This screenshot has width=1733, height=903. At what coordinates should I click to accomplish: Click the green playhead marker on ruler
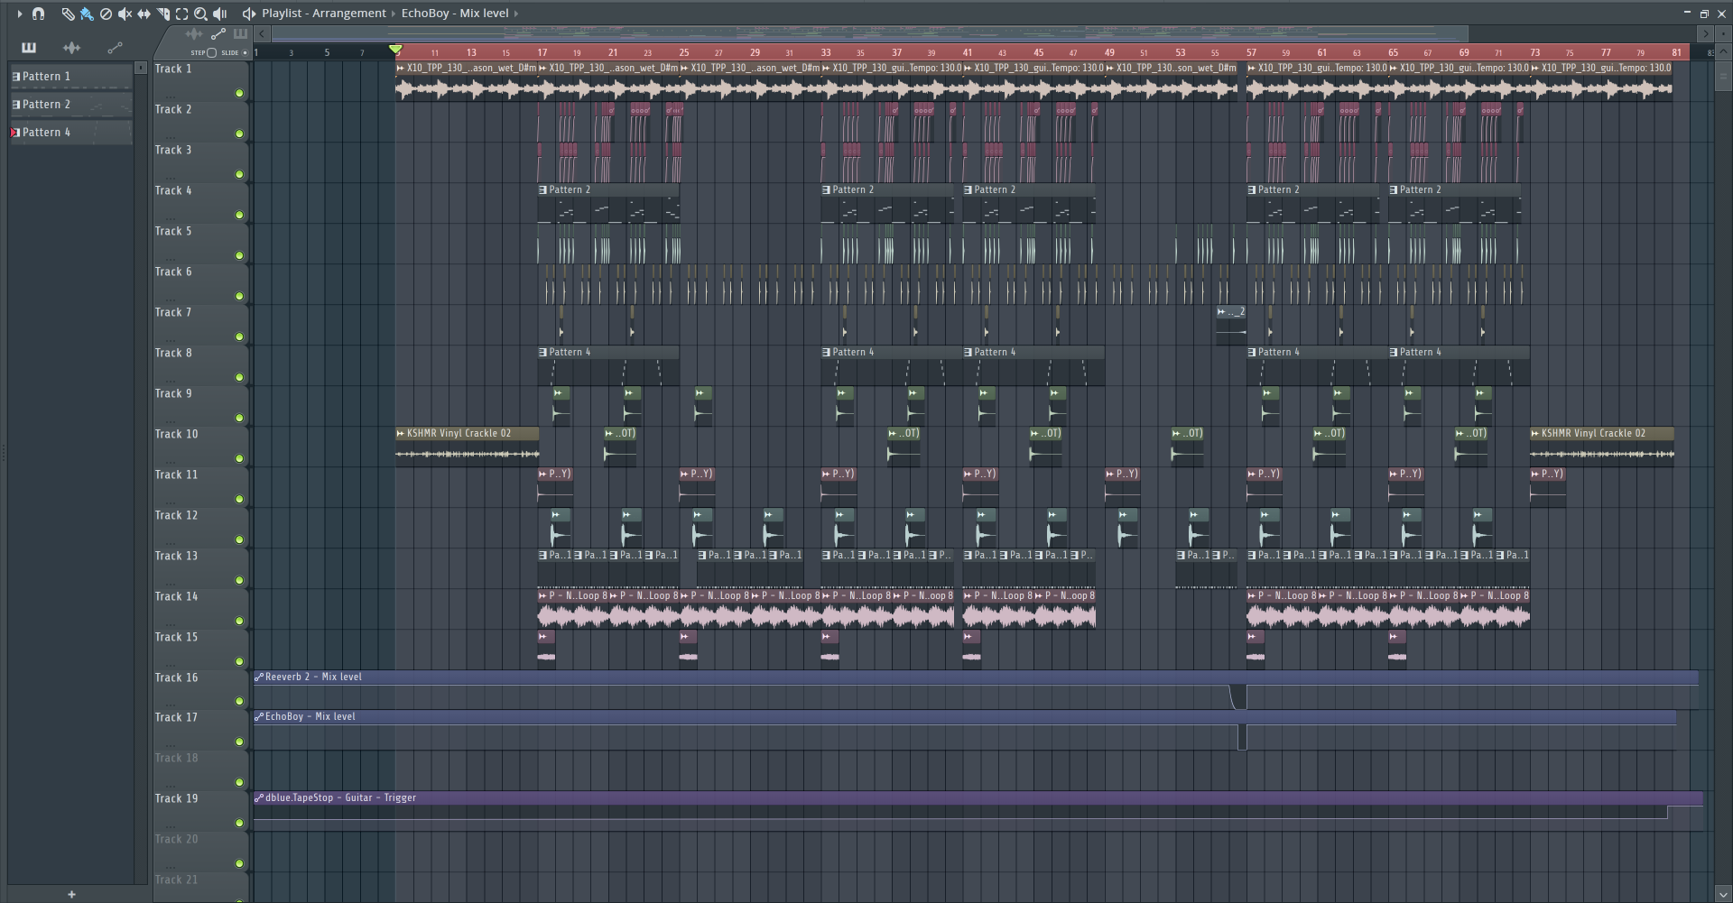click(x=395, y=50)
